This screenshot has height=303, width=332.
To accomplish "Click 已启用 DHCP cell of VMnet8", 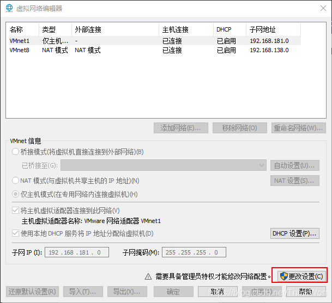I will (226, 50).
